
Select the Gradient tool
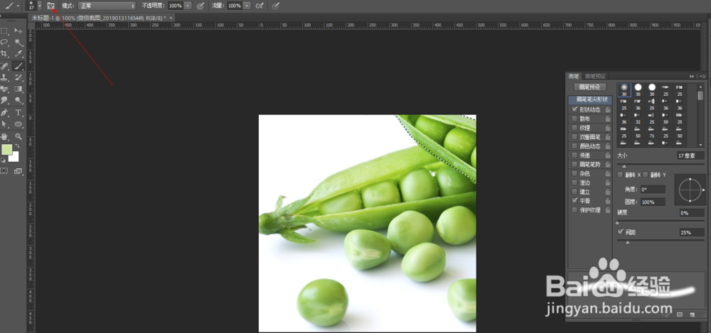pos(18,89)
